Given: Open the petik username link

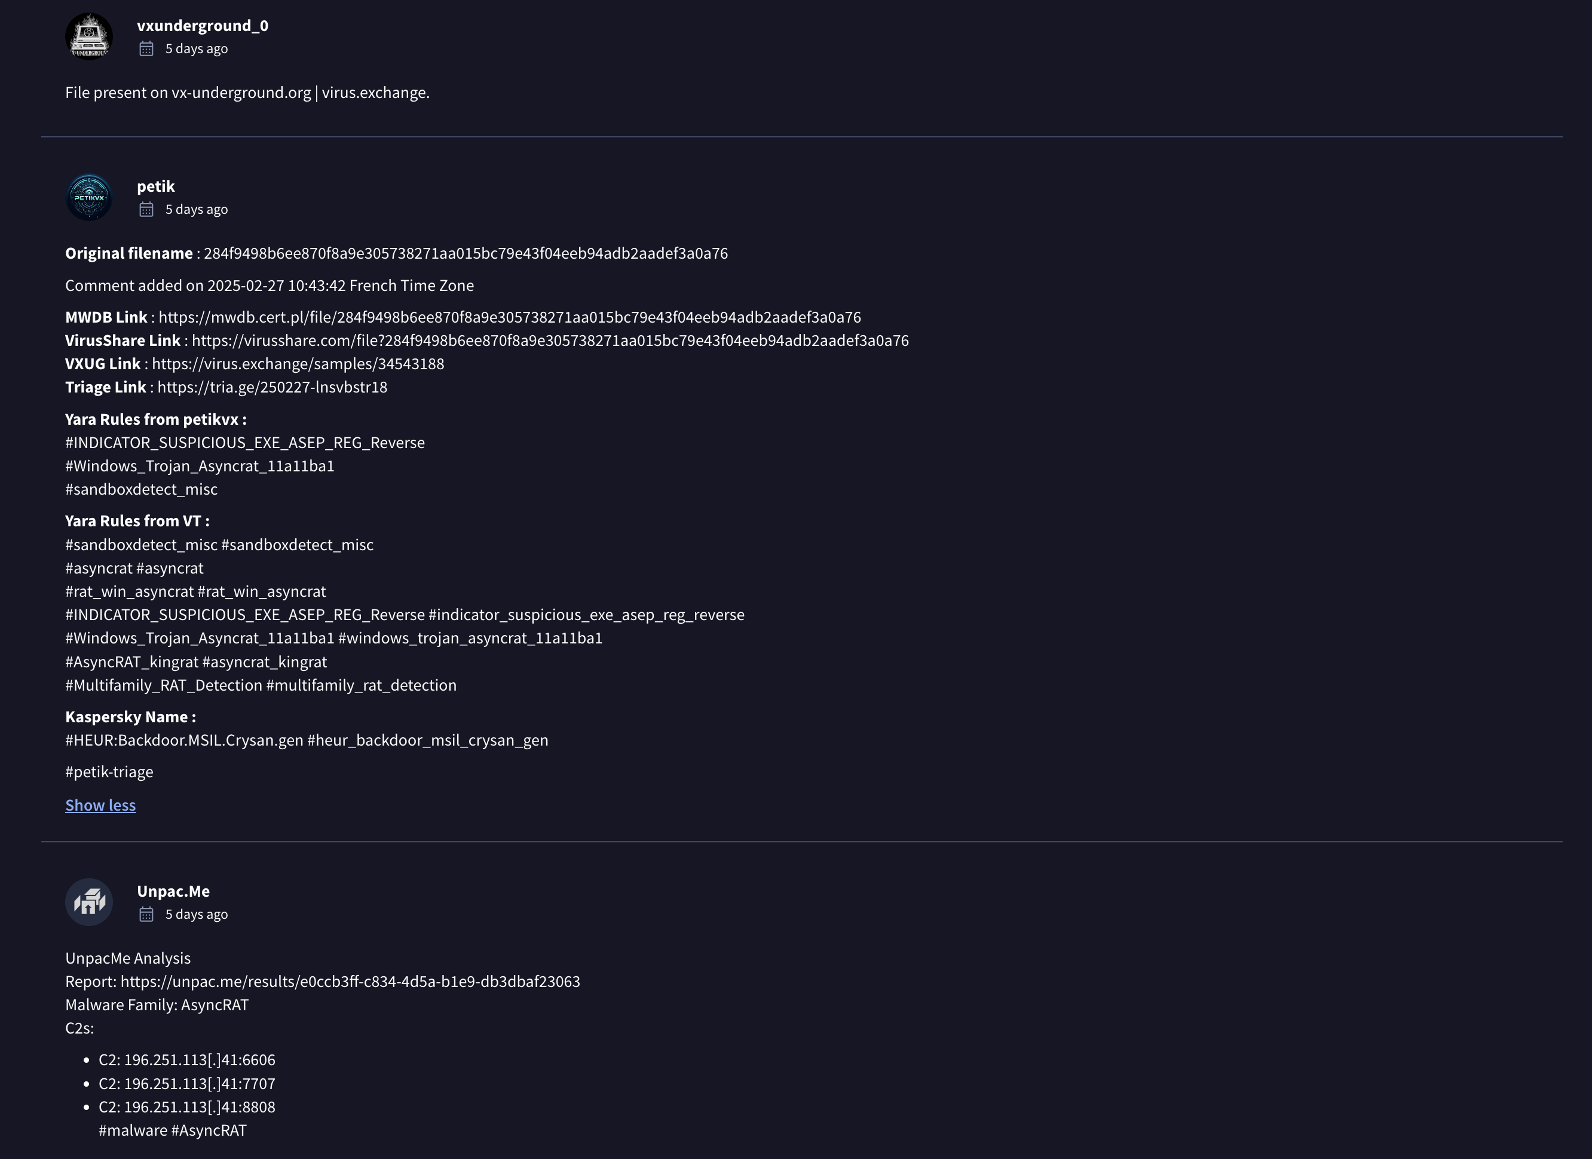Looking at the screenshot, I should click(x=156, y=186).
